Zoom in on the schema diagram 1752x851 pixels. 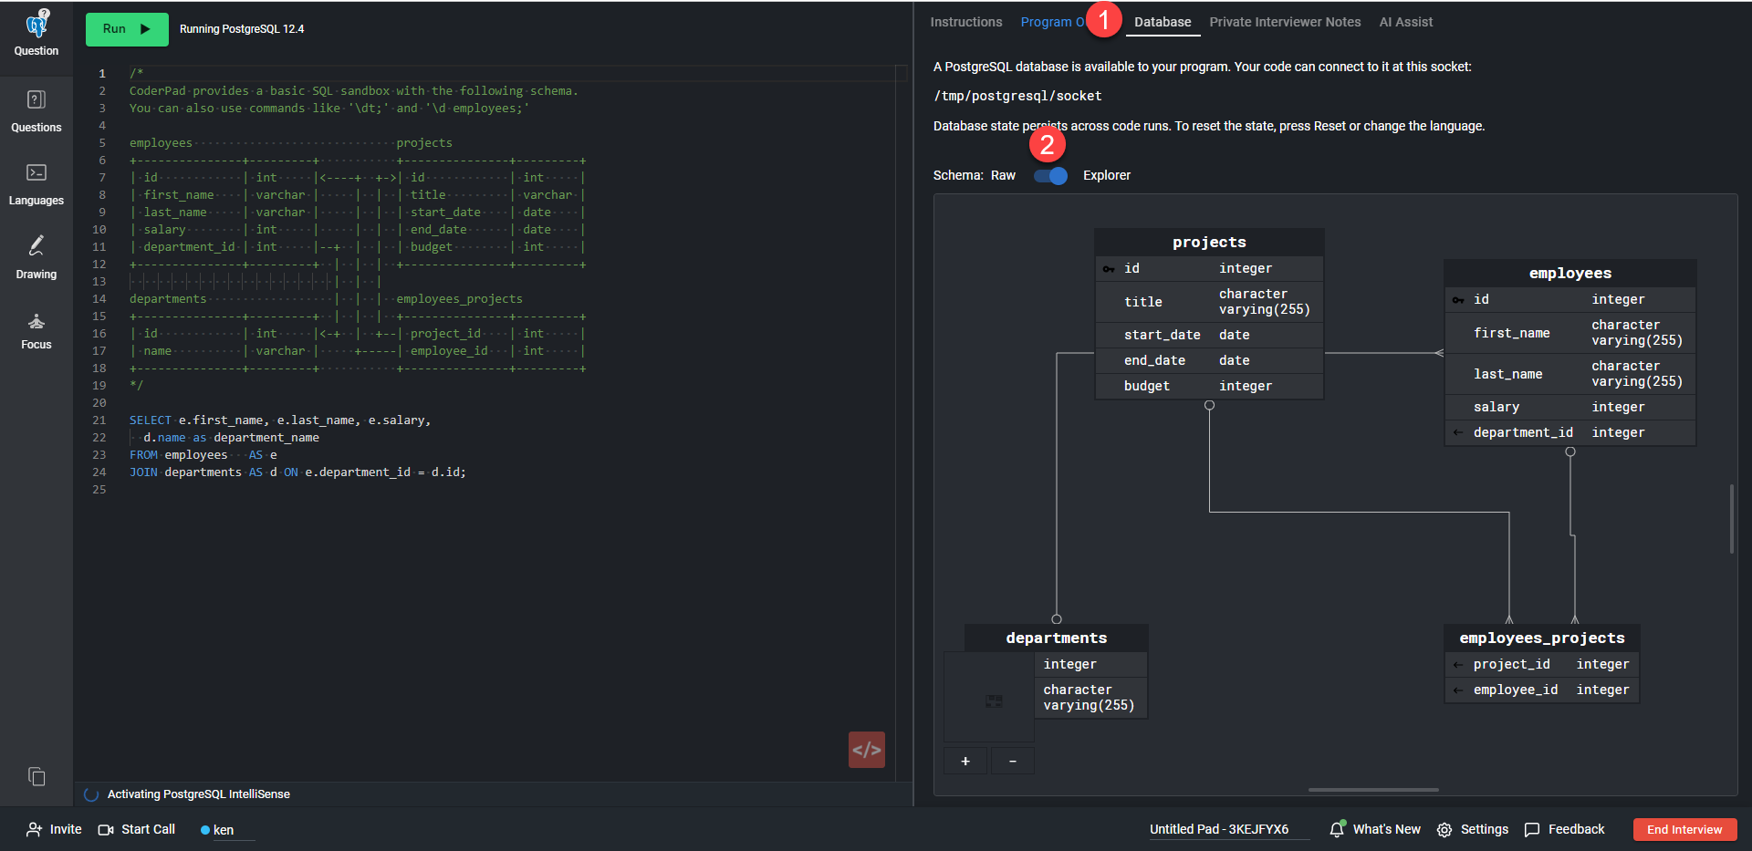point(965,762)
